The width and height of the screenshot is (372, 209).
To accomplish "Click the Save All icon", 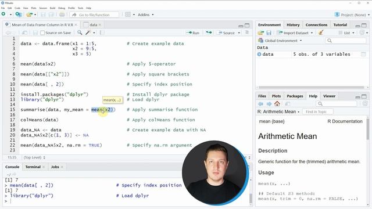I will pos(51,15).
